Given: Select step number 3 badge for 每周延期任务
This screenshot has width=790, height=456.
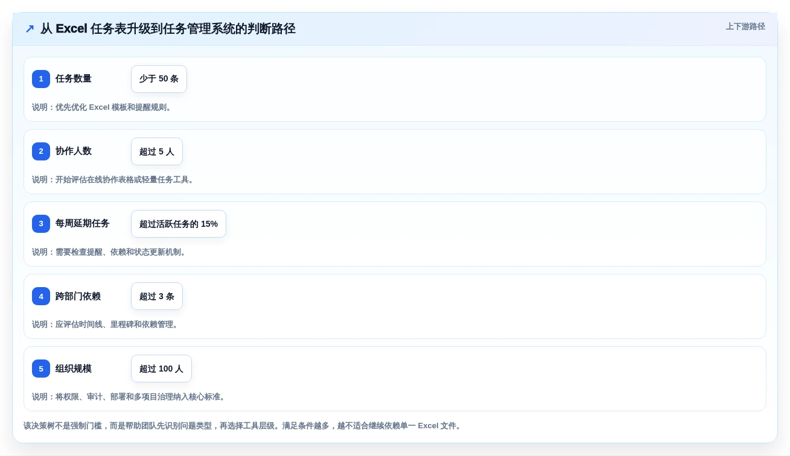Looking at the screenshot, I should 41,224.
